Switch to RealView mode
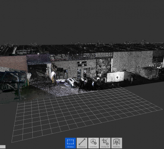This screenshot has height=149, width=164. [117, 143]
